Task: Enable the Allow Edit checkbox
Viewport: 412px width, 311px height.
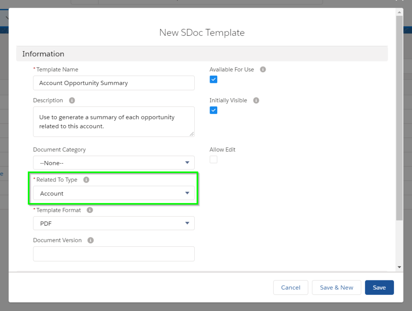Action: pyautogui.click(x=213, y=159)
